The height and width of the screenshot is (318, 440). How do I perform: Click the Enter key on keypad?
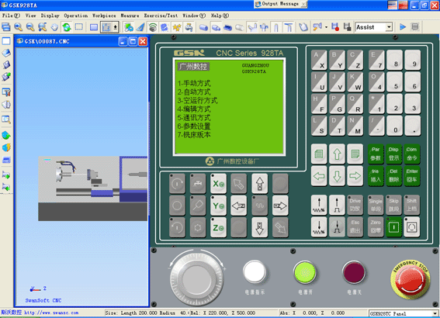point(412,176)
